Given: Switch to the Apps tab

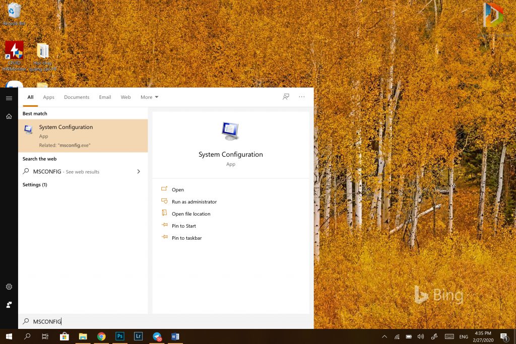Looking at the screenshot, I should (x=48, y=97).
